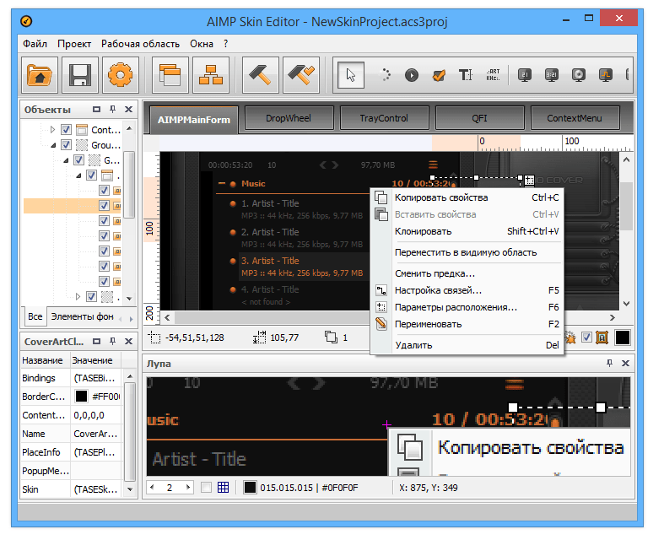Viewport: 664px width, 540px height.
Task: Switch to the DropWheel tab
Action: 289,118
